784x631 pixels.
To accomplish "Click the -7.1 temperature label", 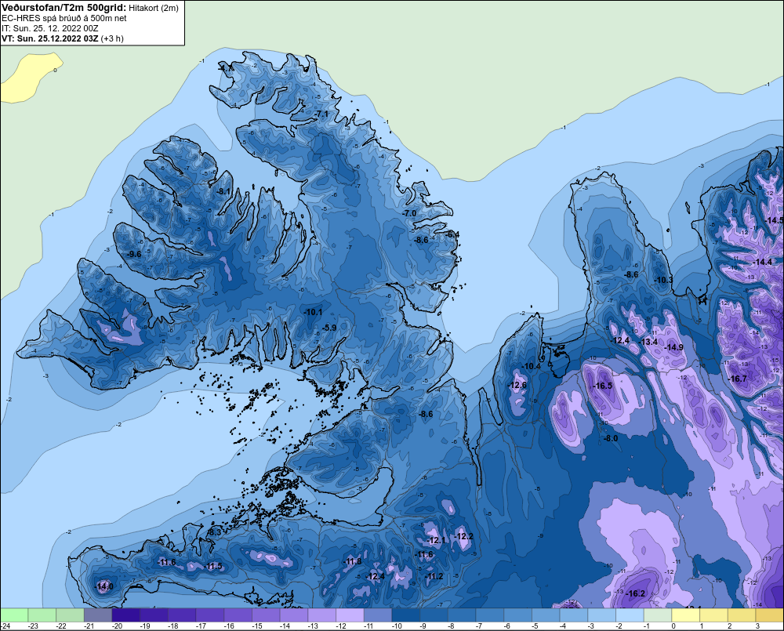I will pos(322,114).
